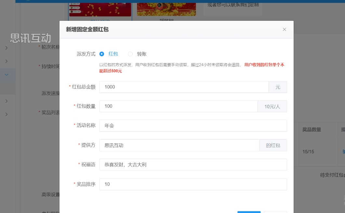345x213 pixels.
Task: Click the 活动名称 input containing 年会
Action: (193, 126)
